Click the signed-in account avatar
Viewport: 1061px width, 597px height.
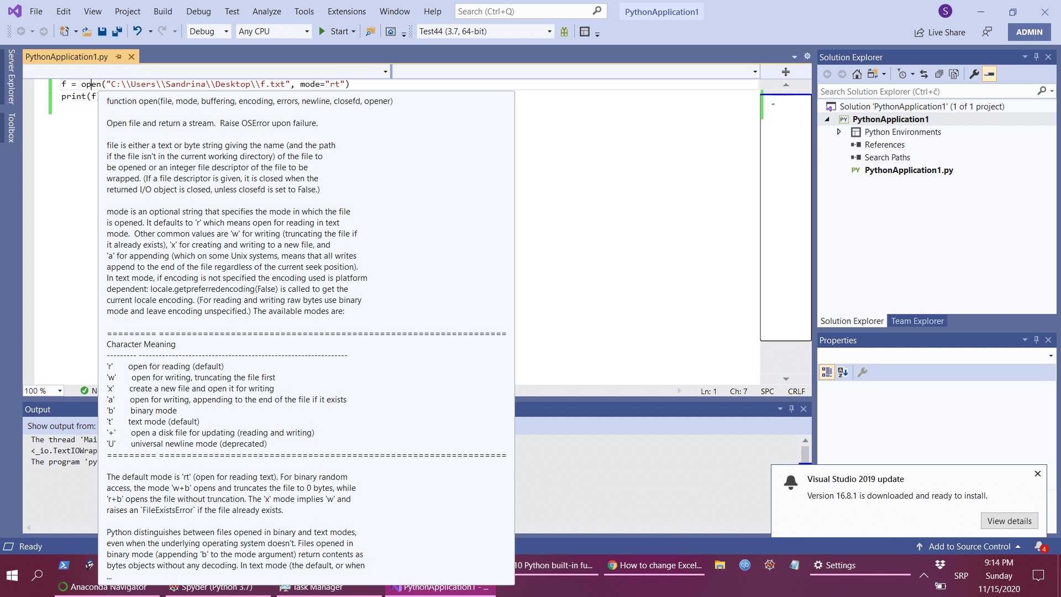pyautogui.click(x=946, y=11)
